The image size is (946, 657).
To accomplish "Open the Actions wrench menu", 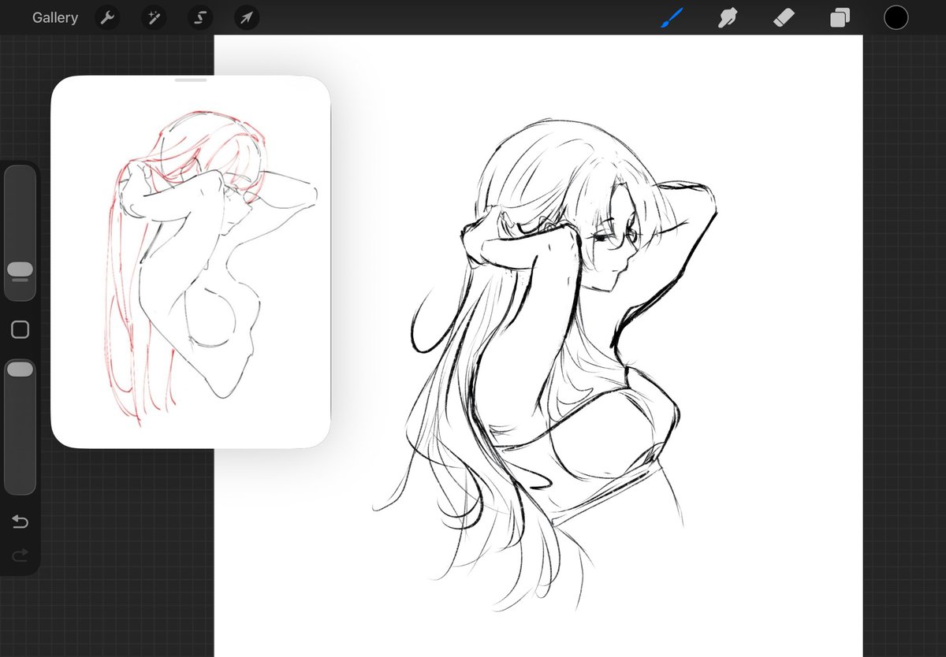I will [107, 17].
